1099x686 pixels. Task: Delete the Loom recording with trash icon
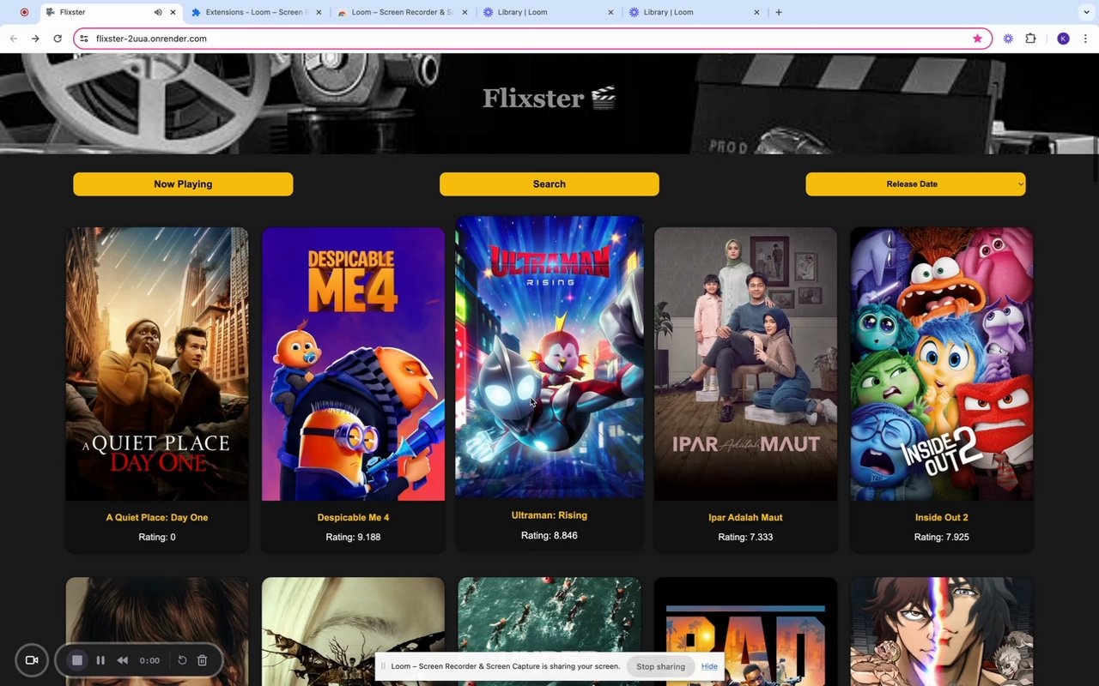pyautogui.click(x=203, y=660)
